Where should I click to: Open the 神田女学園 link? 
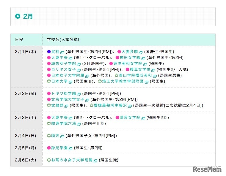(x=130, y=58)
